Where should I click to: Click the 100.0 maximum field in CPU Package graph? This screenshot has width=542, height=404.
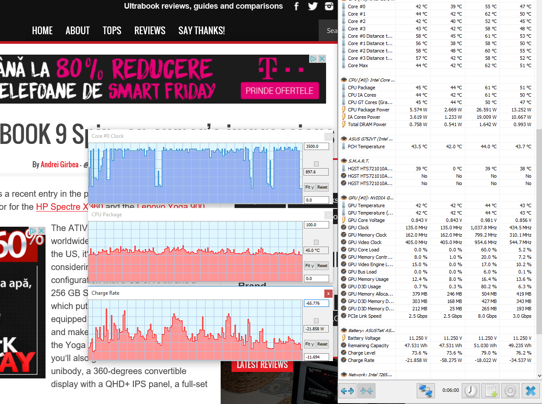(x=317, y=225)
